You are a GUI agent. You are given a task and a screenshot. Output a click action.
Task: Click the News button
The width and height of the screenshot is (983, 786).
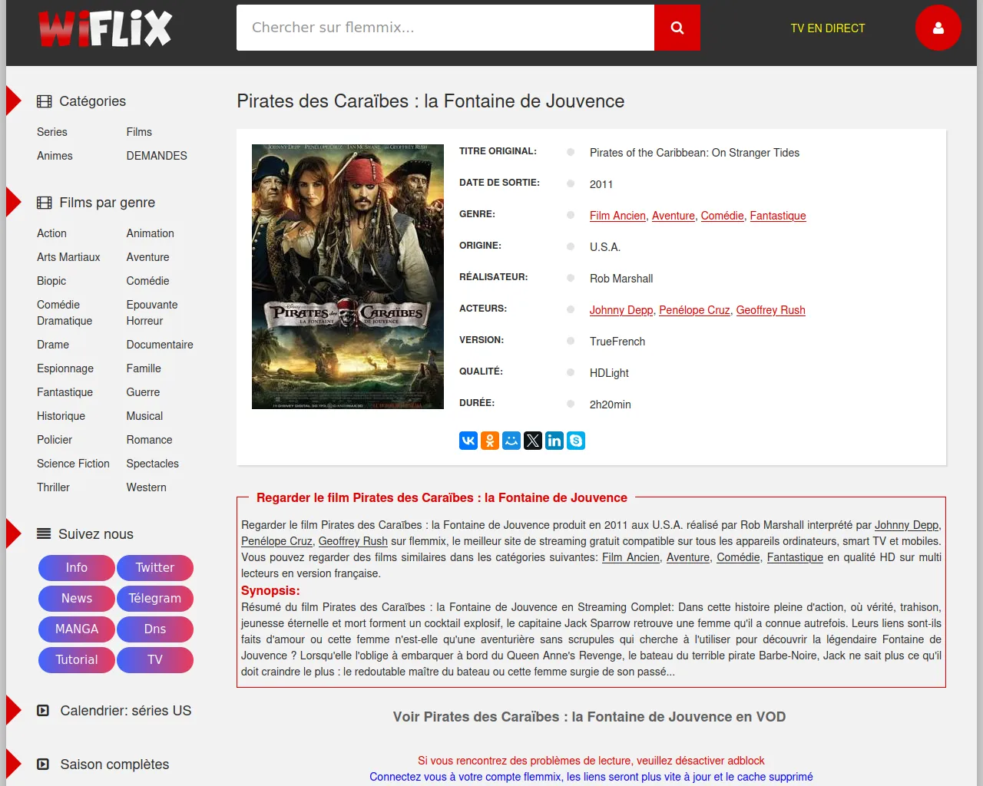click(x=77, y=599)
